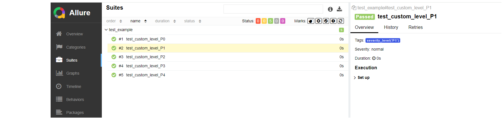Select test_custom_level_P3 test result
Image resolution: width=502 pixels, height=121 pixels.
[145, 66]
